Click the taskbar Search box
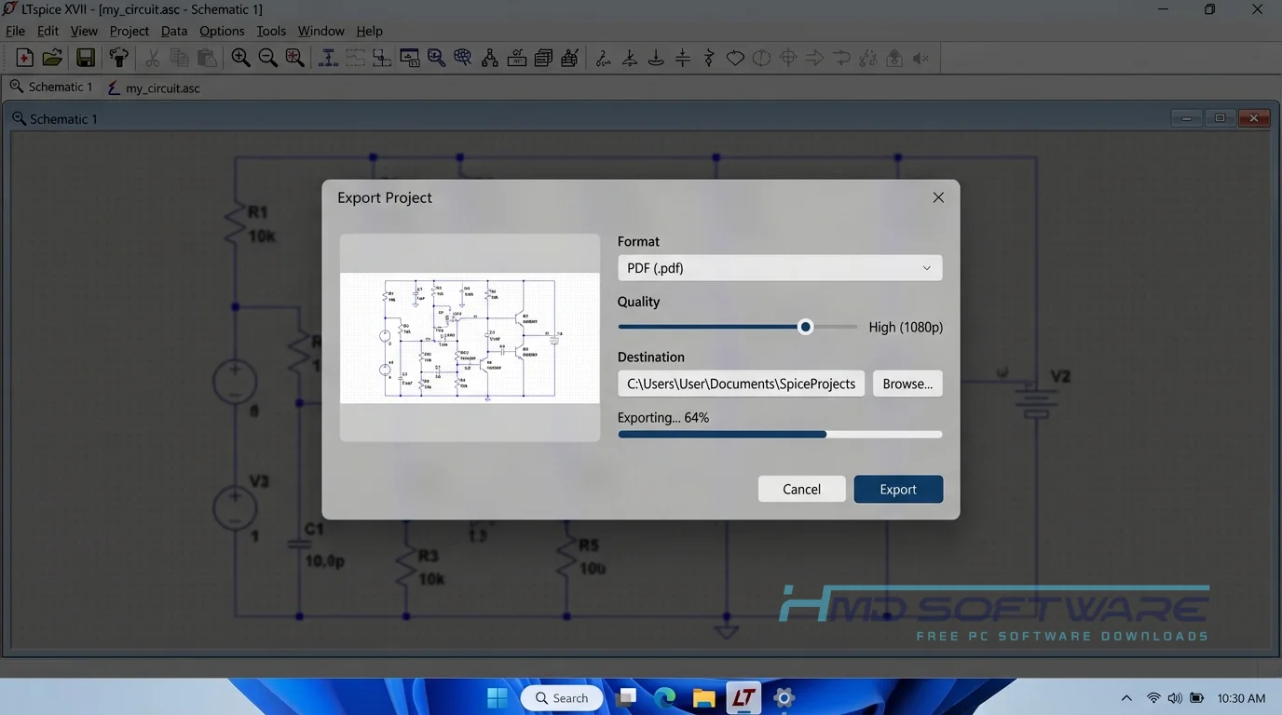The height and width of the screenshot is (715, 1282). [x=562, y=697]
